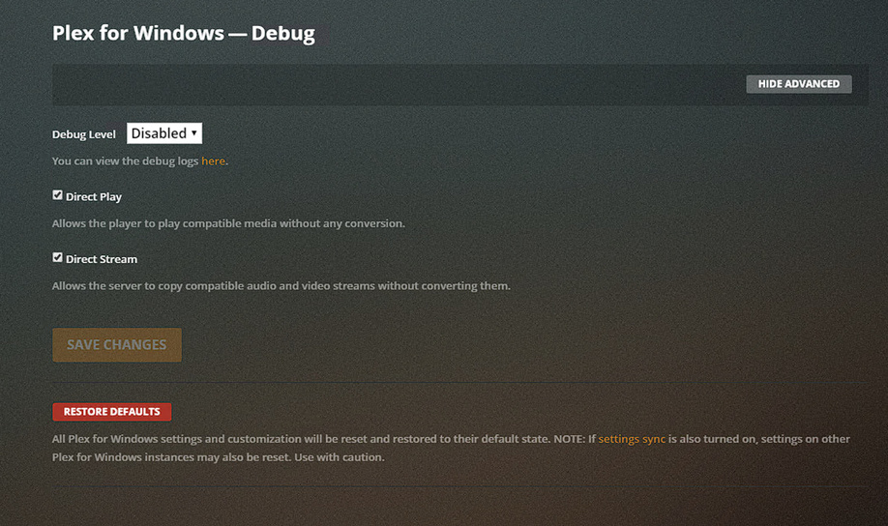The height and width of the screenshot is (526, 888).
Task: Click the Direct Stream description sentence
Action: pyautogui.click(x=281, y=286)
